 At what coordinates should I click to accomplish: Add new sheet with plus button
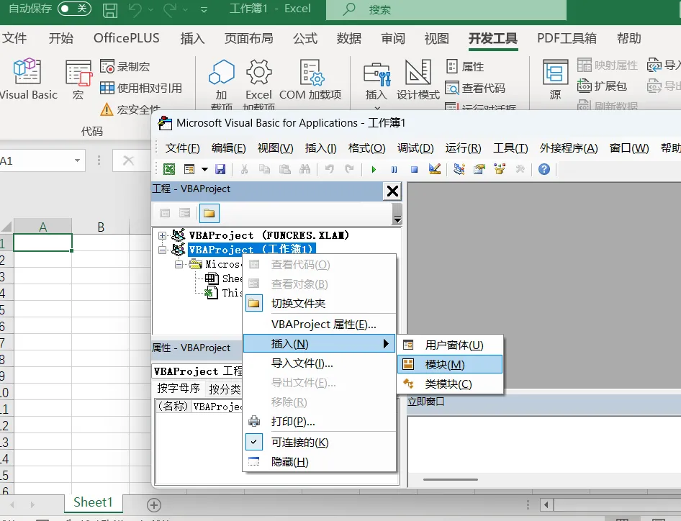[154, 505]
